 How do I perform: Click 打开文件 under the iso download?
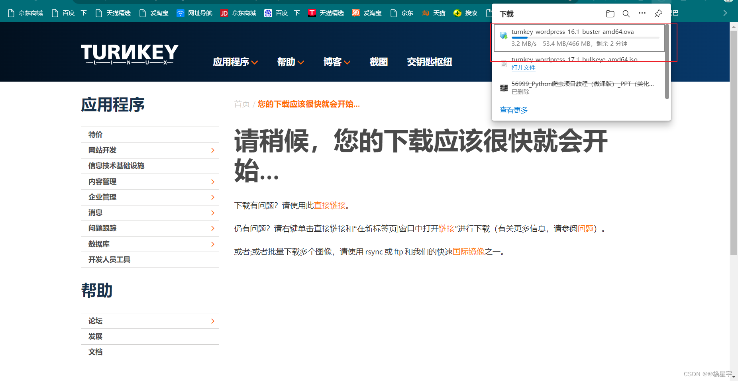pos(523,68)
